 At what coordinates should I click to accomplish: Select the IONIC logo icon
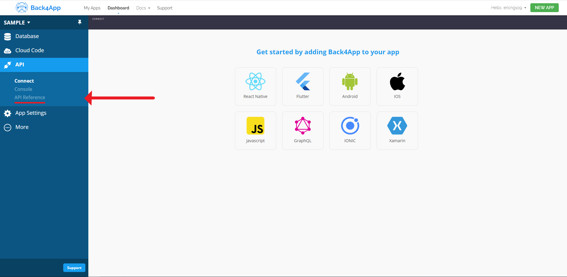(350, 126)
